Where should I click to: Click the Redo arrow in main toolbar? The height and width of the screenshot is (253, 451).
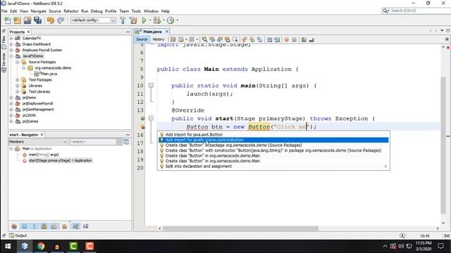click(x=61, y=20)
